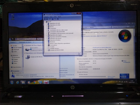Select the Processadores device icon
The height and width of the screenshot is (105, 140).
[x=49, y=45]
